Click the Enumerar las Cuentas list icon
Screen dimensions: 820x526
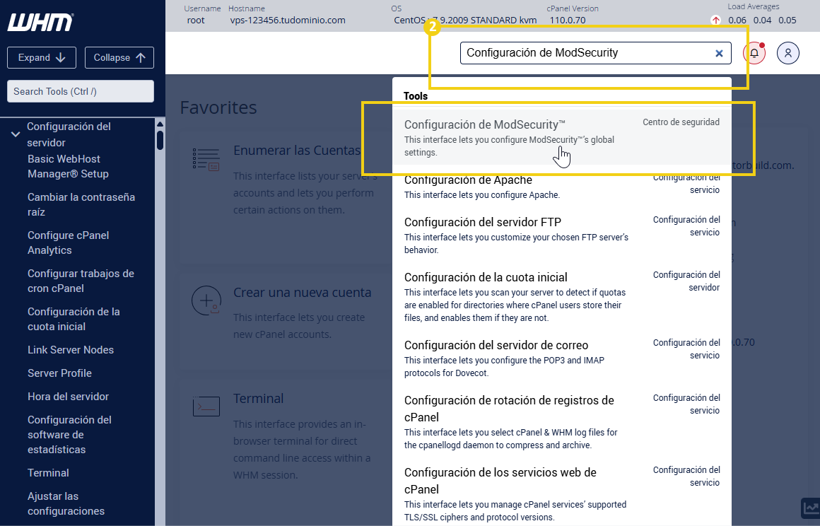[x=206, y=160]
